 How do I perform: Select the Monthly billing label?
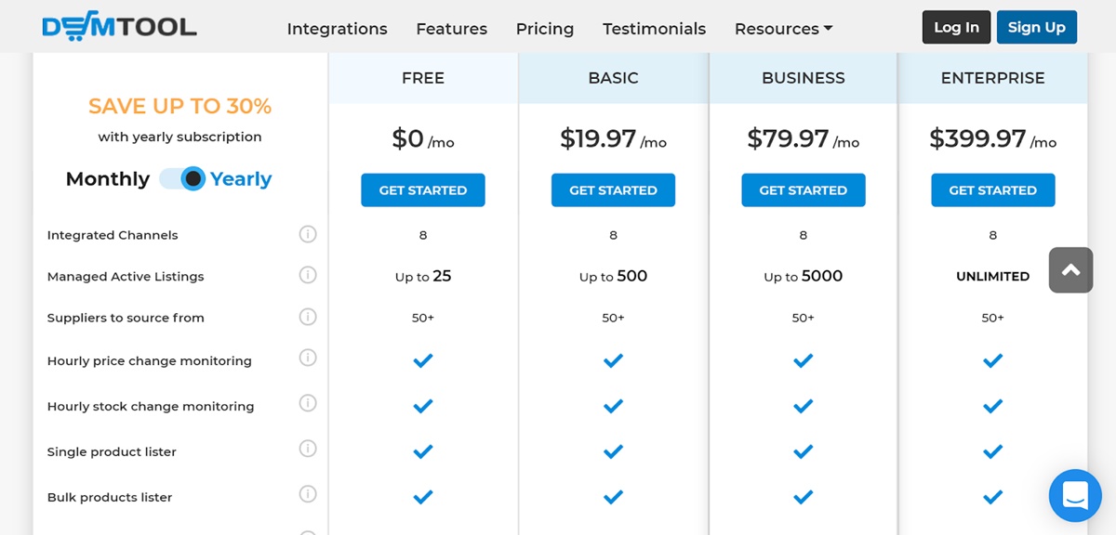(107, 179)
